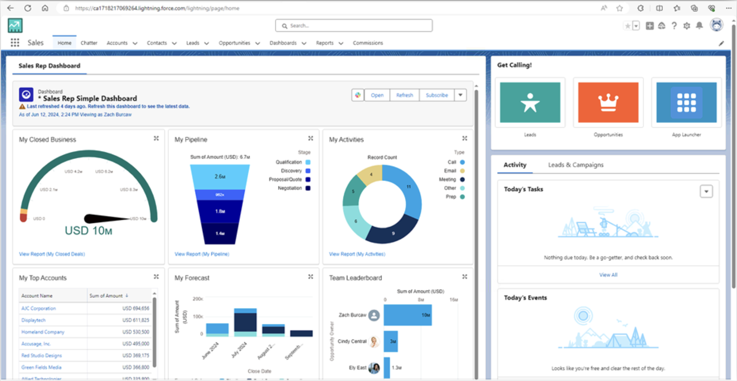737x381 pixels.
Task: Open View Report (My Pipeline)
Action: 202,254
